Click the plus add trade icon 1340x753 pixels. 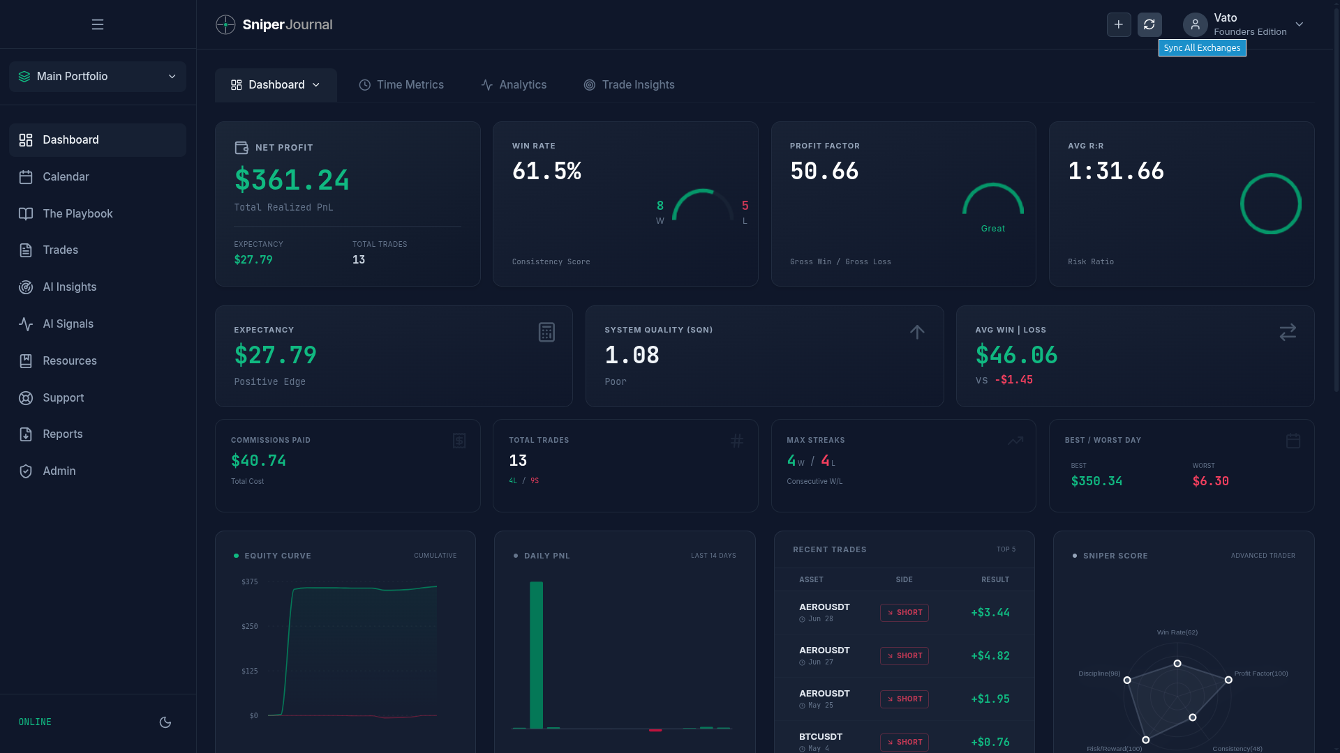1119,24
